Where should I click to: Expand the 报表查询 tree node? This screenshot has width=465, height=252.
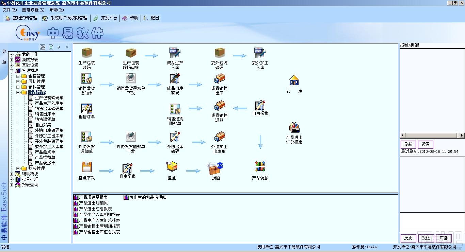point(11,185)
